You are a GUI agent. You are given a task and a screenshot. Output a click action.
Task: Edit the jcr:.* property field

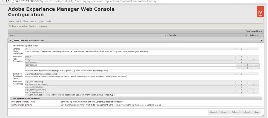click(130, 57)
